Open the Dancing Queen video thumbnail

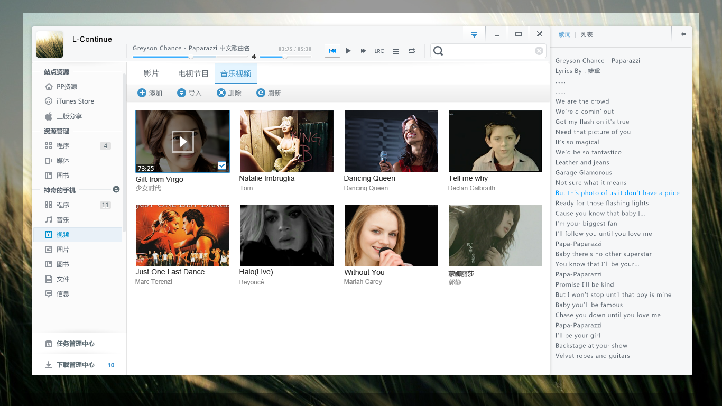pos(391,141)
